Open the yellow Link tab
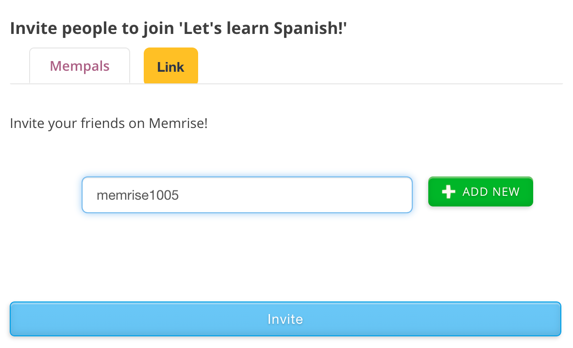 point(170,66)
